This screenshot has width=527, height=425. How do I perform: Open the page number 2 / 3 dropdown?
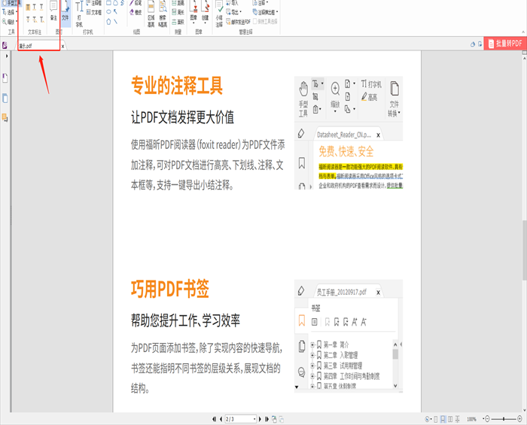click(254, 419)
